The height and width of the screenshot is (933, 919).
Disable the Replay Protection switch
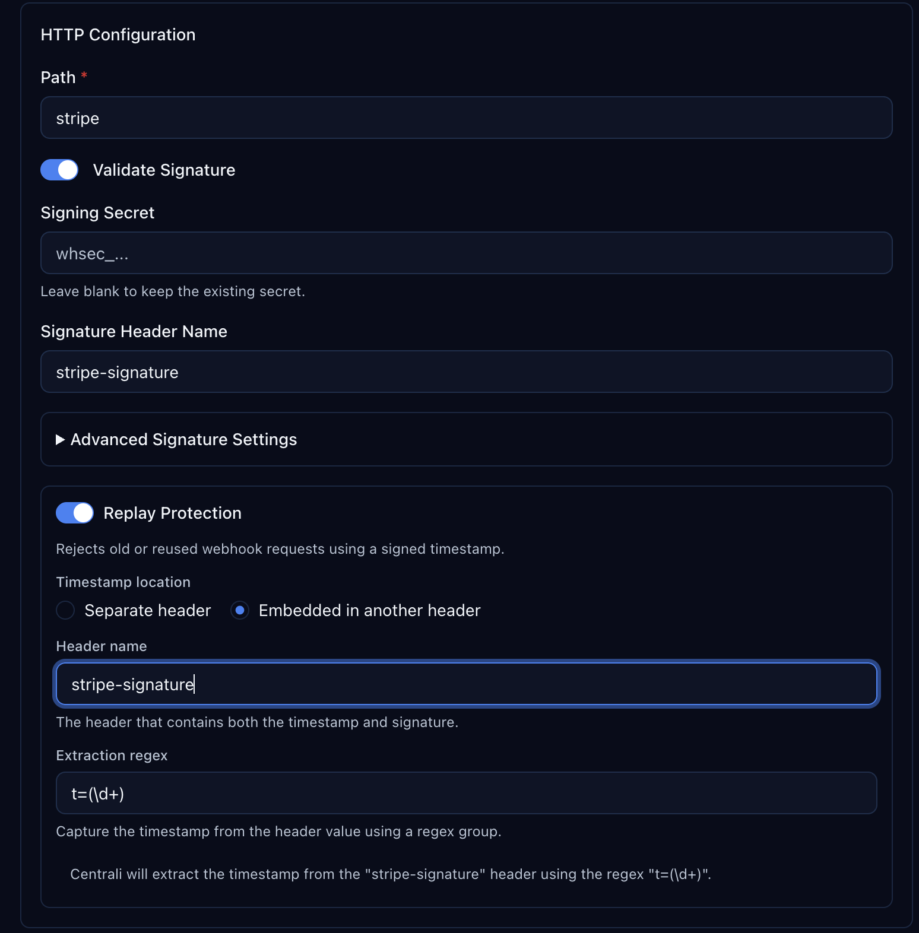[x=75, y=513]
